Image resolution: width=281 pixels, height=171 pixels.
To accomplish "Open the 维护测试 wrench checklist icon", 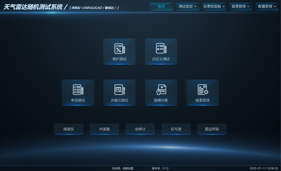I will (x=119, y=49).
